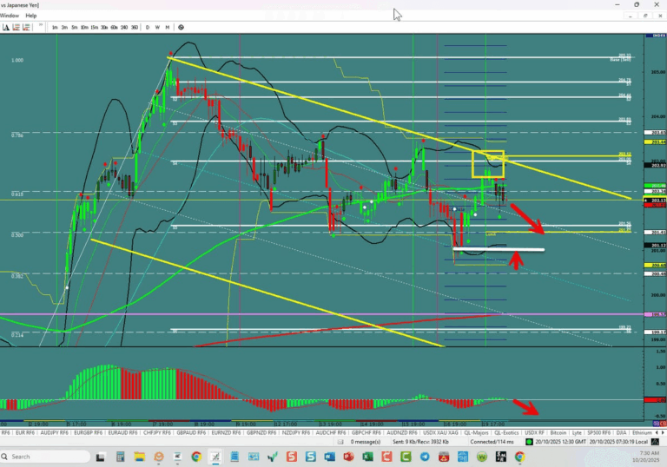Switch chart to 10m timeframe
Image resolution: width=667 pixels, height=467 pixels.
[x=84, y=27]
